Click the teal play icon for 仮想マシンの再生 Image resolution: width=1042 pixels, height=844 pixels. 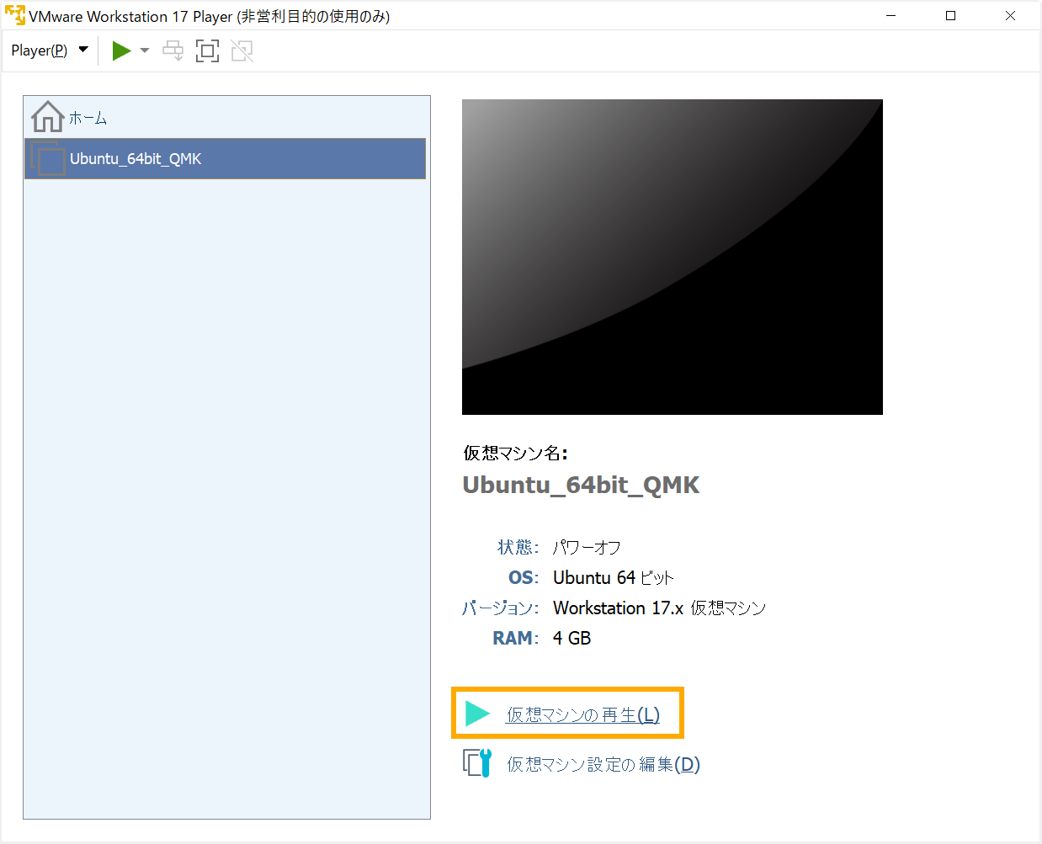[x=477, y=714]
